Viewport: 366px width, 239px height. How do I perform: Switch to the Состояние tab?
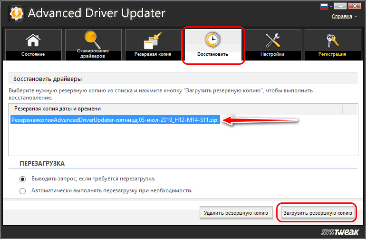coord(33,45)
